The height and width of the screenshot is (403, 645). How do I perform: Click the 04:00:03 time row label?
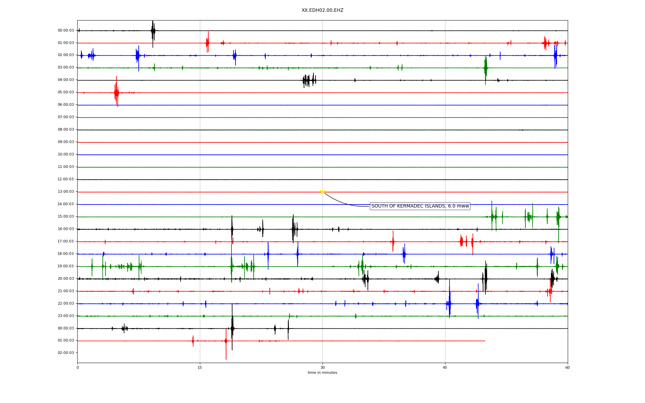point(66,80)
